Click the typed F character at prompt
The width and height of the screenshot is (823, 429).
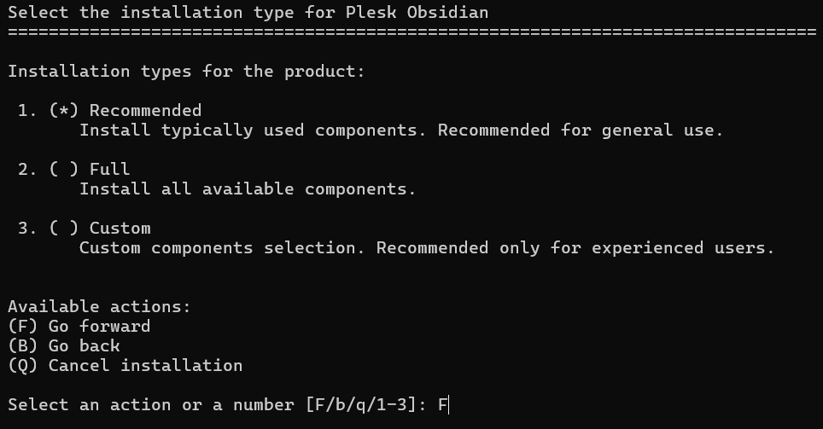click(443, 405)
